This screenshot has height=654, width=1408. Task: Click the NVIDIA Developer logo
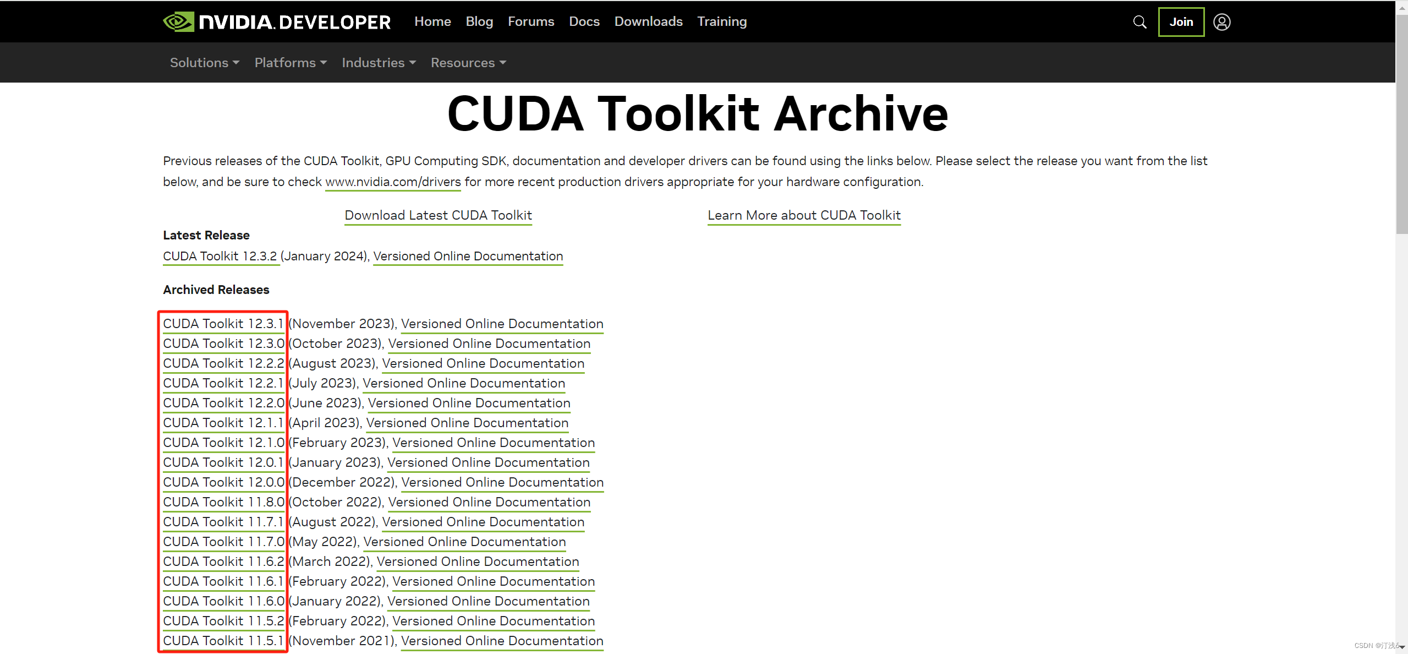[277, 22]
